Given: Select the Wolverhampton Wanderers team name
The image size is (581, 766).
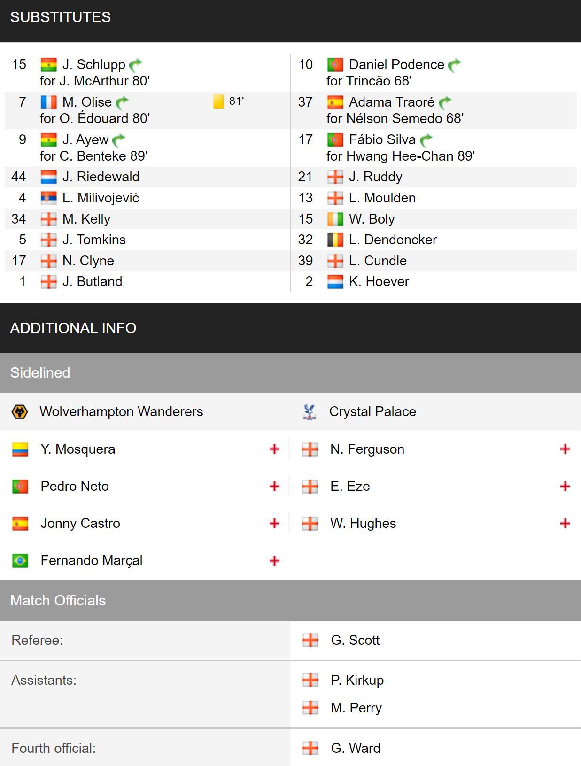Looking at the screenshot, I should (x=121, y=412).
